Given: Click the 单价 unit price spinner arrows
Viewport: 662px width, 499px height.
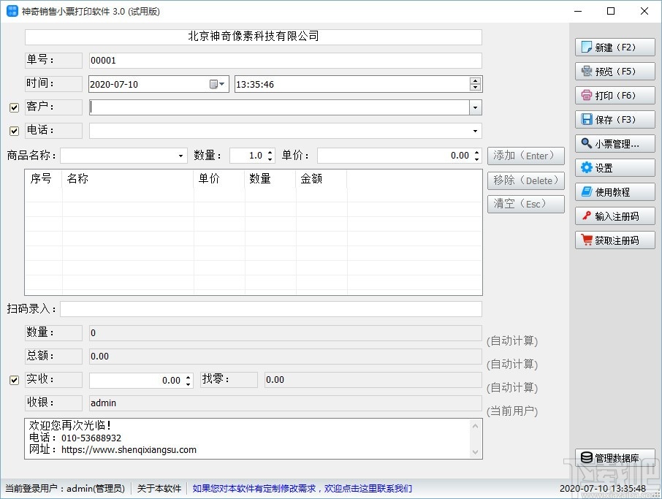Looking at the screenshot, I should tap(476, 156).
